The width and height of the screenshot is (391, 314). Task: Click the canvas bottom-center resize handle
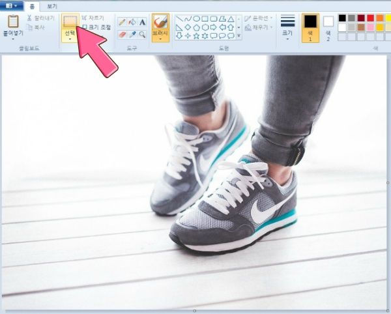(x=195, y=311)
